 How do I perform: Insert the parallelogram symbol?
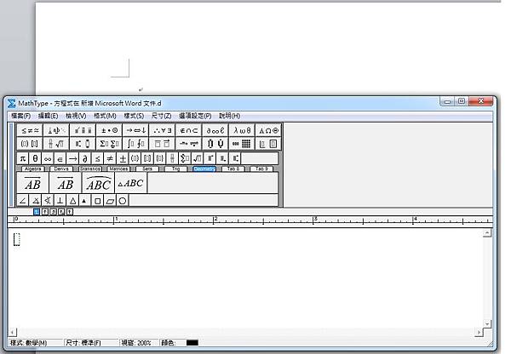(x=110, y=201)
